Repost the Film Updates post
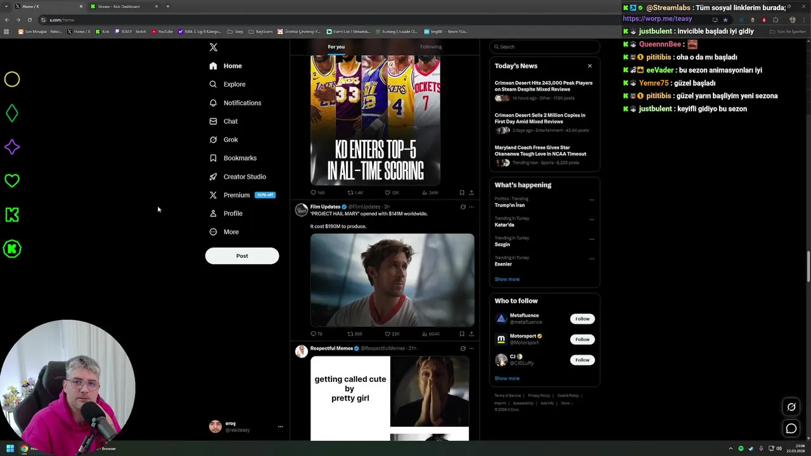The width and height of the screenshot is (811, 456). point(355,334)
